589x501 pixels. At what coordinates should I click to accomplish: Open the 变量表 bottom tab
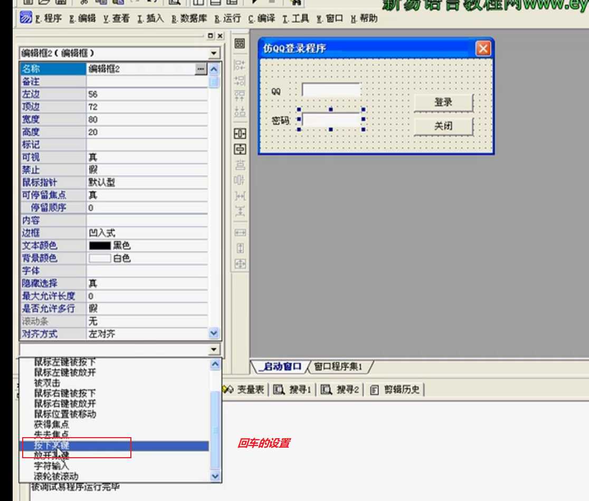244,390
